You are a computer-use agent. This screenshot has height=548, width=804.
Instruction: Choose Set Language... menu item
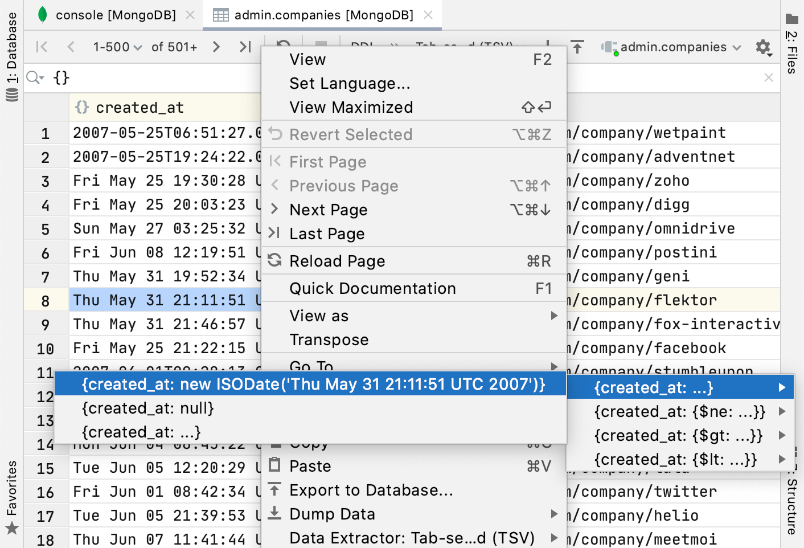414,83
